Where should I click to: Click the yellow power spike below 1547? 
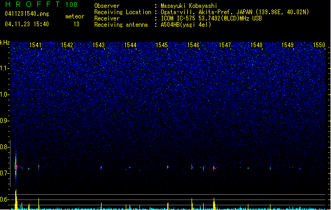(214, 204)
